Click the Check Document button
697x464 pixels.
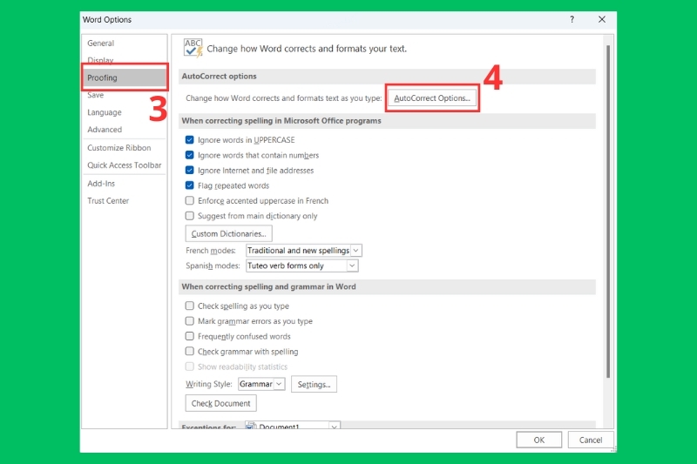click(x=220, y=403)
